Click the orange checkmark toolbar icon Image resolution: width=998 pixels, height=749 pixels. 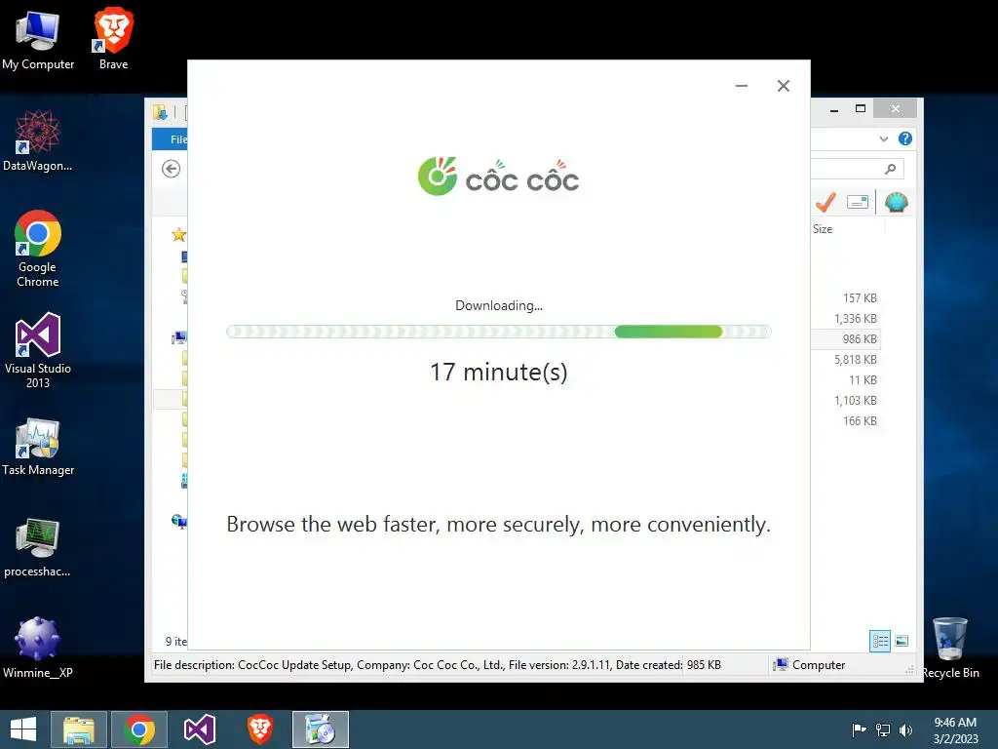coord(825,203)
